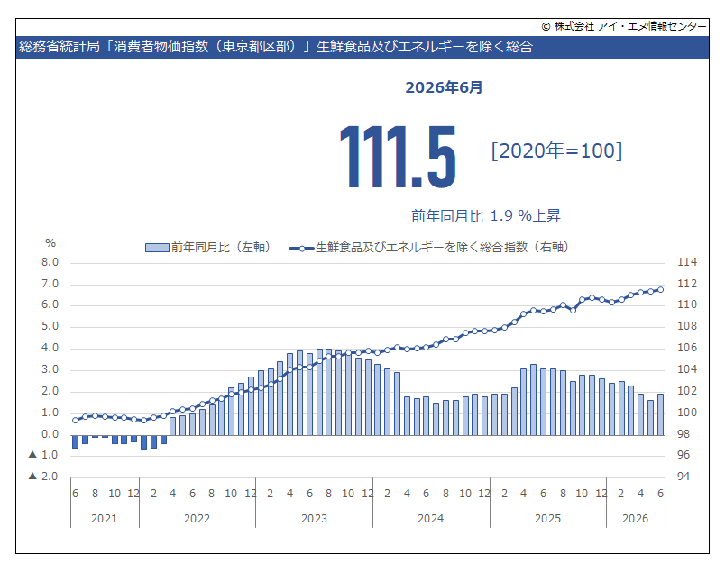The image size is (725, 572).
Task: Click the base year label [2020年=100]
Action: pyautogui.click(x=556, y=150)
